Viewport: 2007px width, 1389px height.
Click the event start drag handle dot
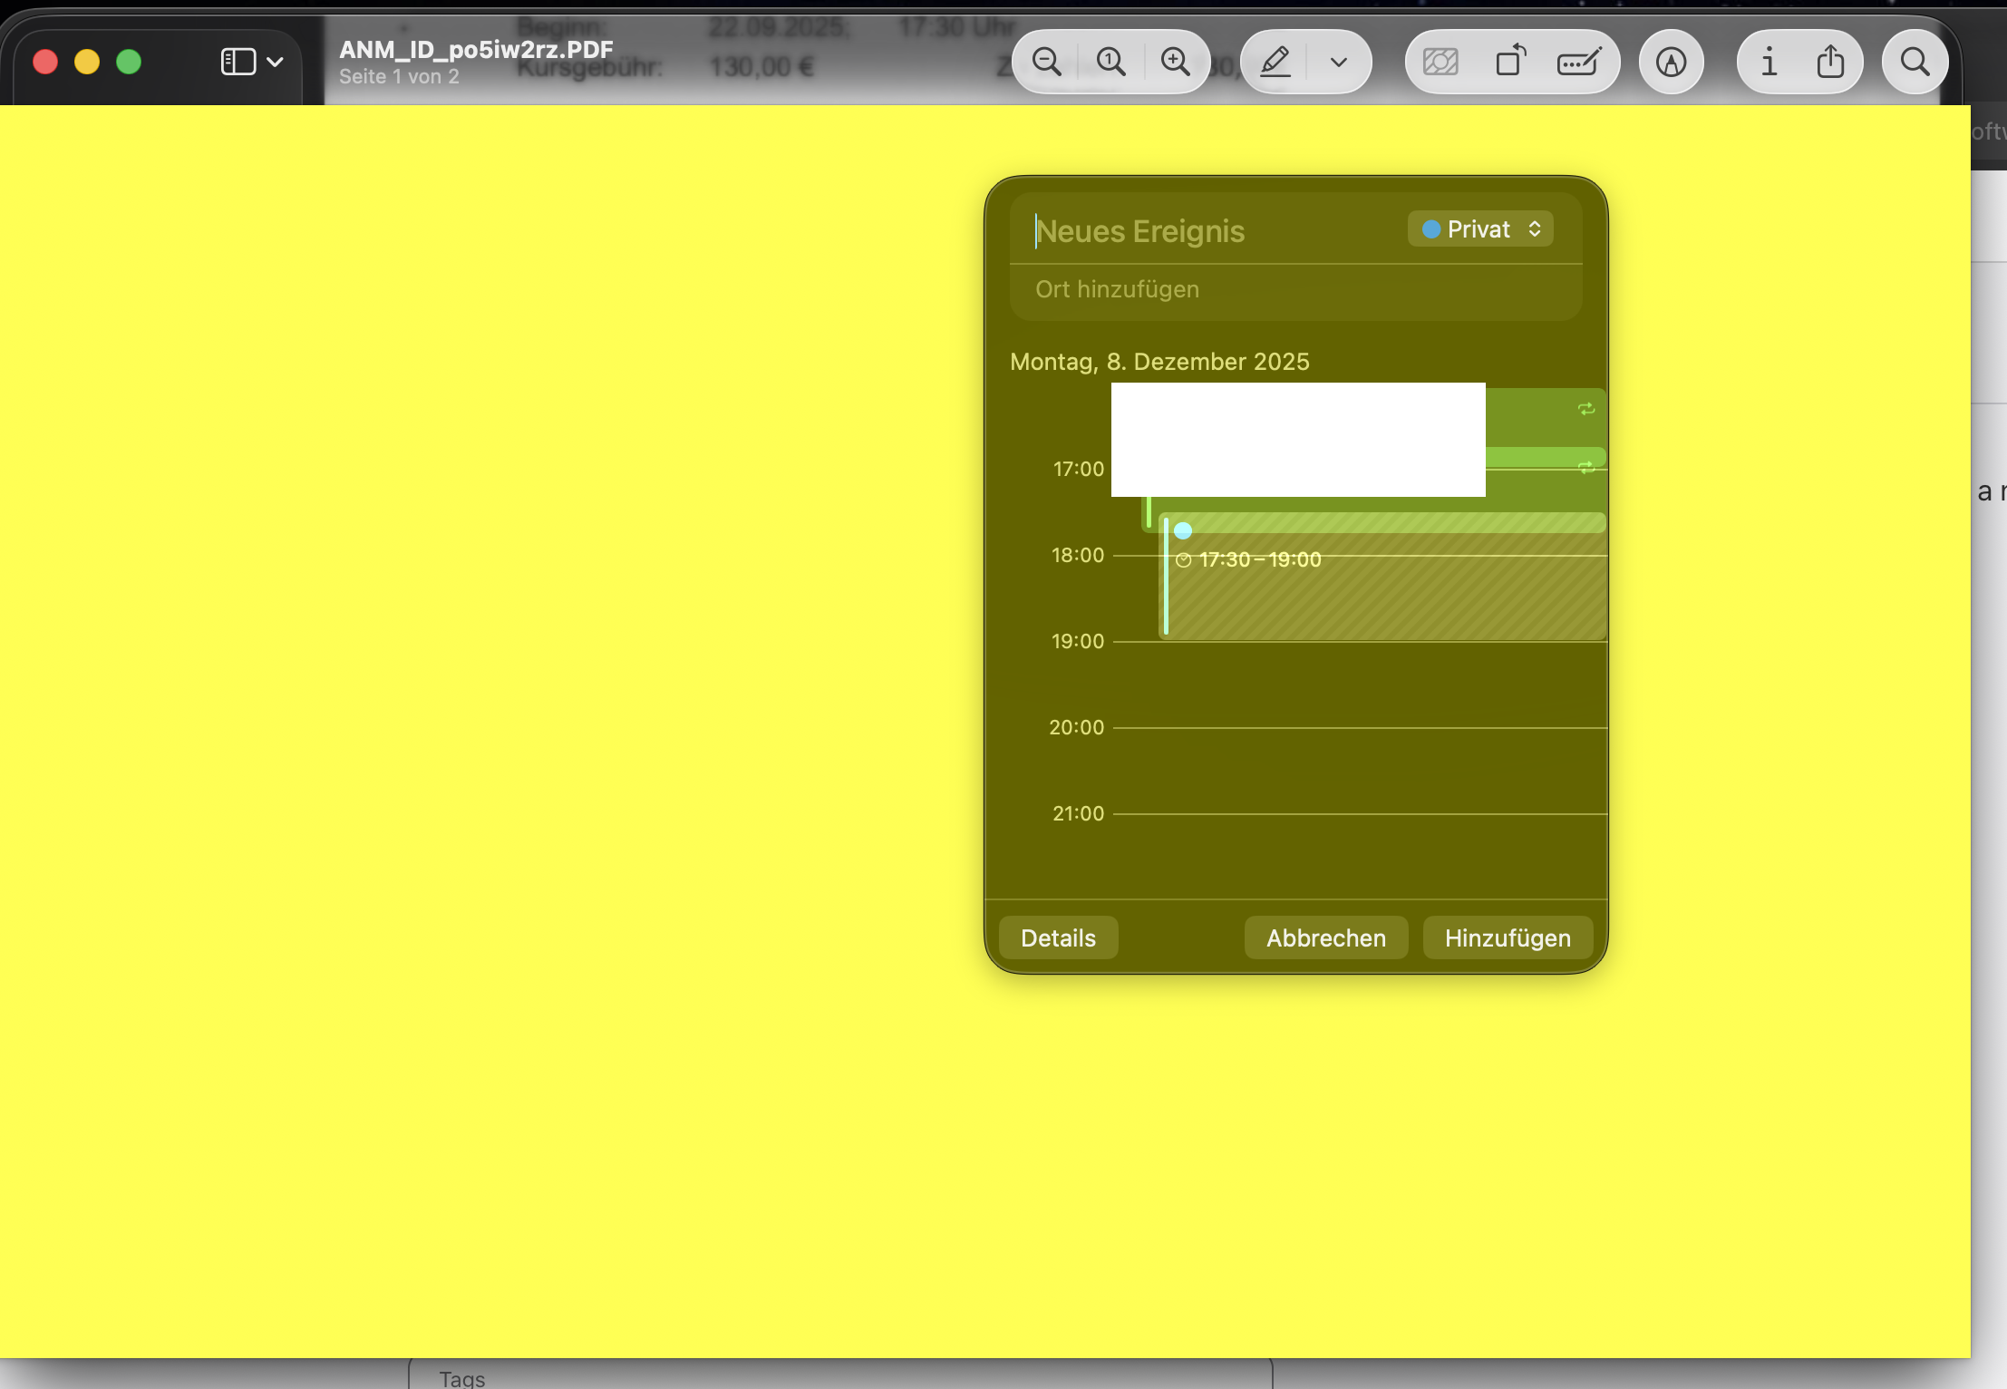click(1183, 531)
